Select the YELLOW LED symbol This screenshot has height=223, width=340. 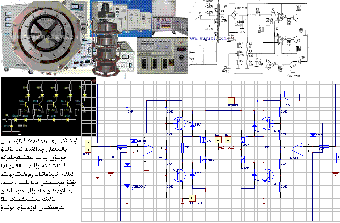click(x=127, y=186)
